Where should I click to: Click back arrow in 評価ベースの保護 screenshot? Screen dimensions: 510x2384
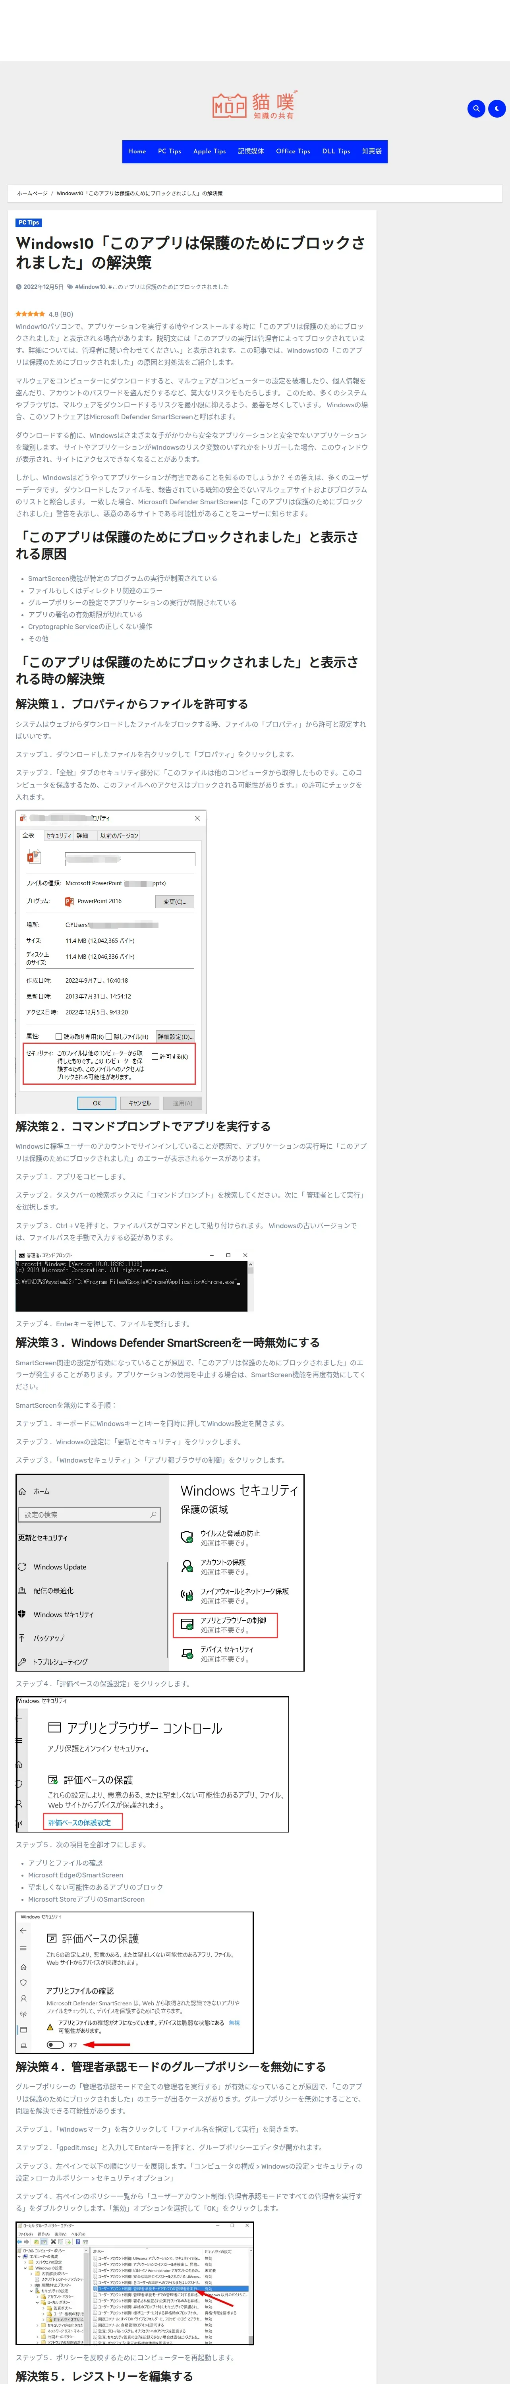coord(23,1931)
